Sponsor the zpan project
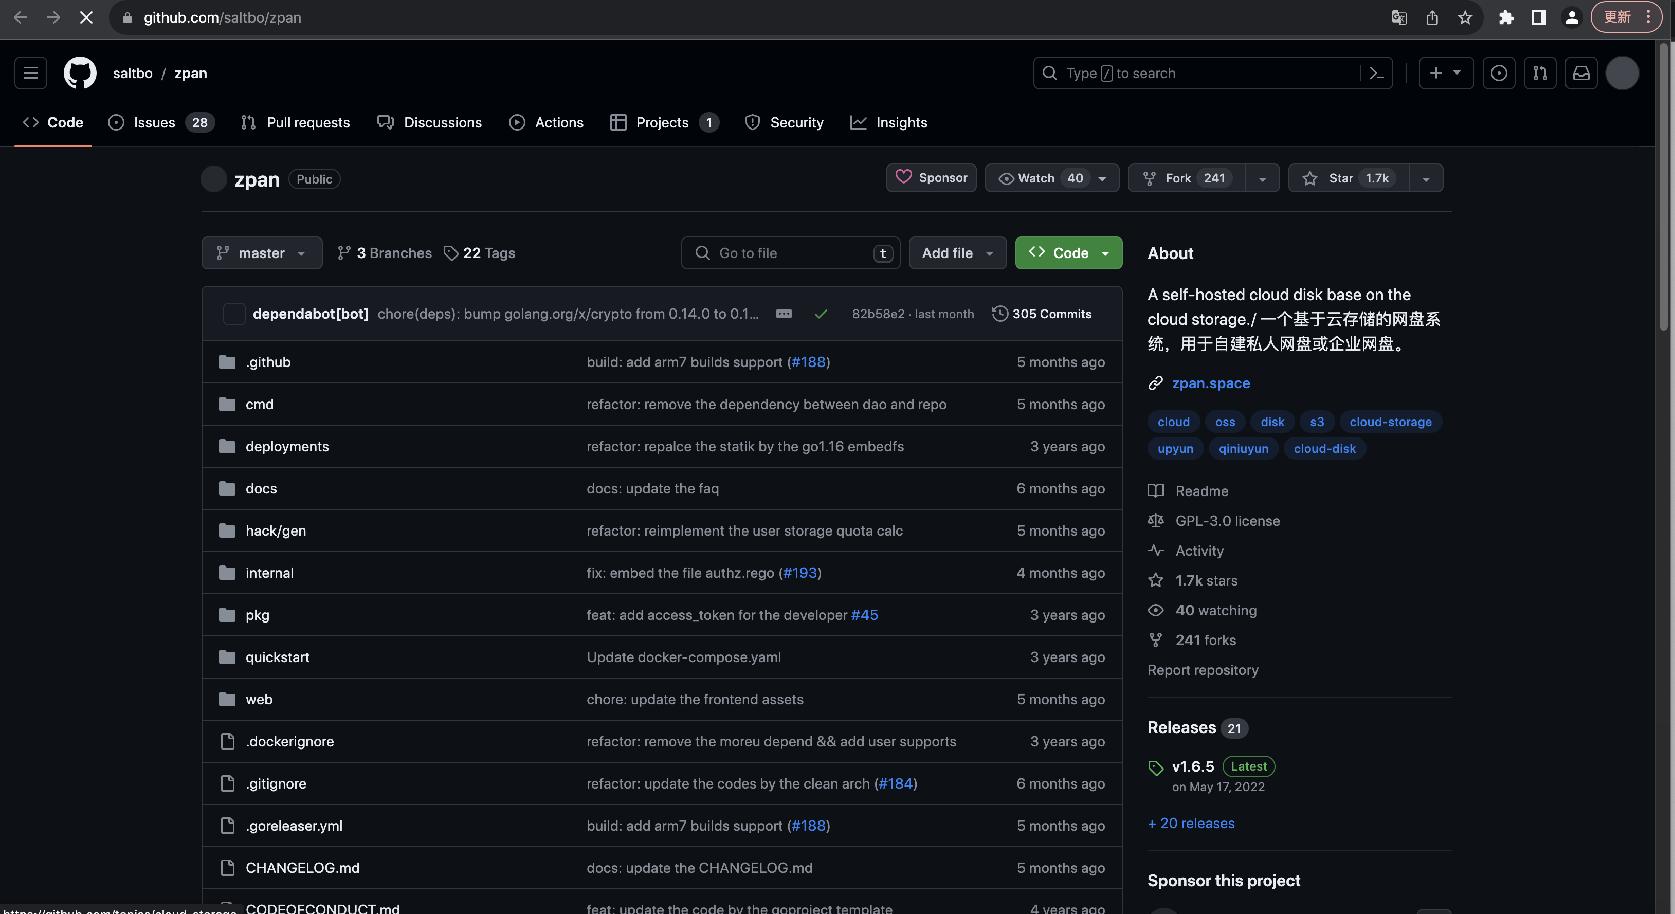 931,178
